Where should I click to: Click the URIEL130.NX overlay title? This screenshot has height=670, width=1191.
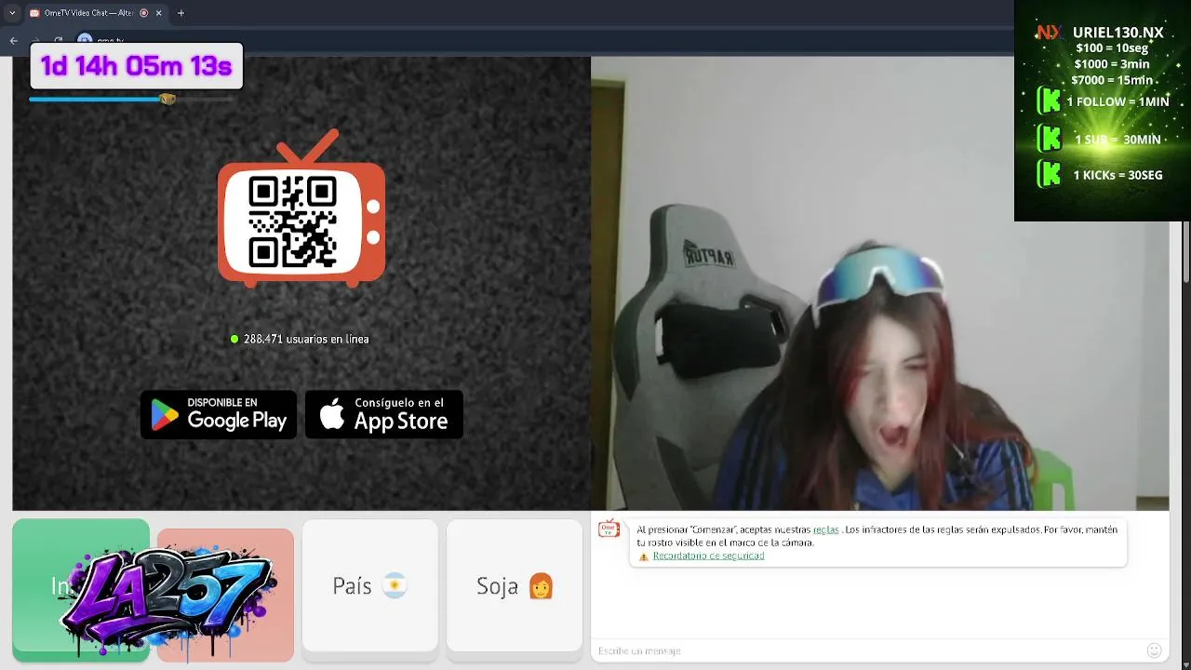point(1117,33)
